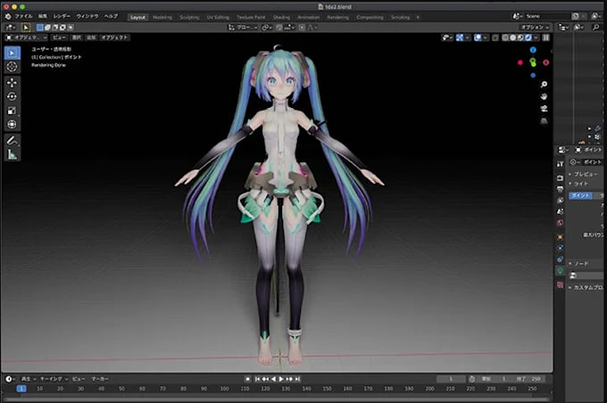Expand the カスタムプロ panel
607x403 pixels.
point(586,288)
